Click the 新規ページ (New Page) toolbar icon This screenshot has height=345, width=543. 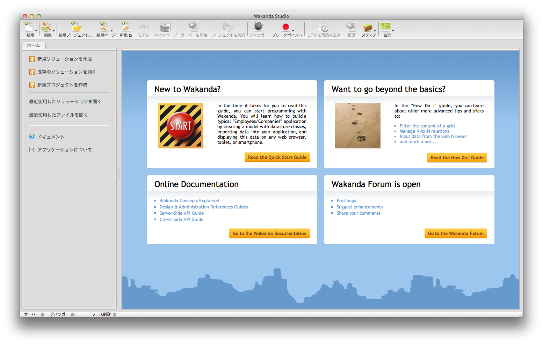click(104, 27)
